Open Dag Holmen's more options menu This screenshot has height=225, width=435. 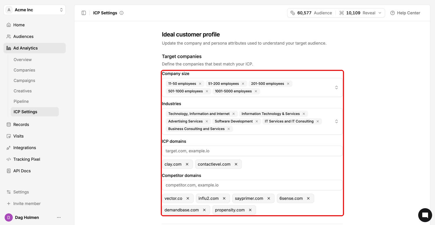tap(59, 217)
